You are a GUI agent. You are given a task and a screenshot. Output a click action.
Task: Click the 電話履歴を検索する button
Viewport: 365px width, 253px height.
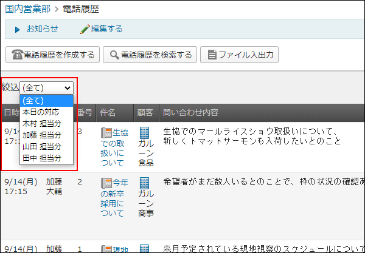[x=150, y=55]
